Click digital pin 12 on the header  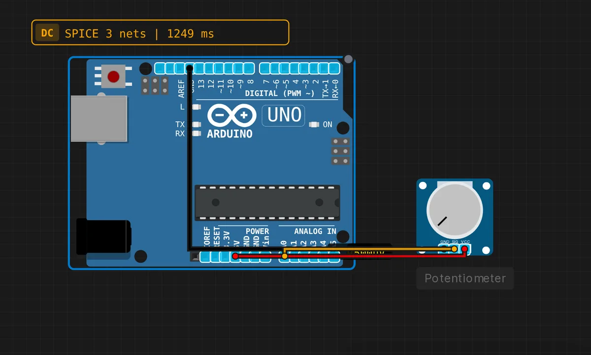click(209, 68)
